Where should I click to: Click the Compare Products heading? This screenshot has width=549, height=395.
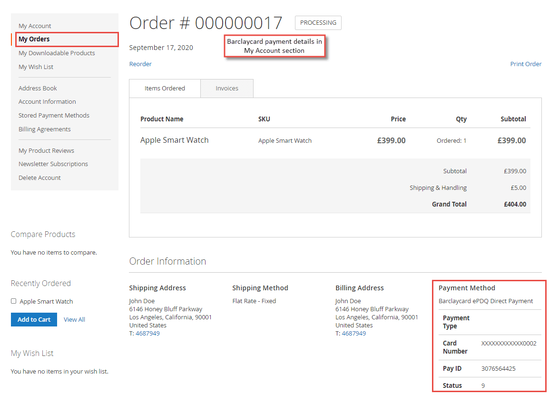pyautogui.click(x=43, y=234)
